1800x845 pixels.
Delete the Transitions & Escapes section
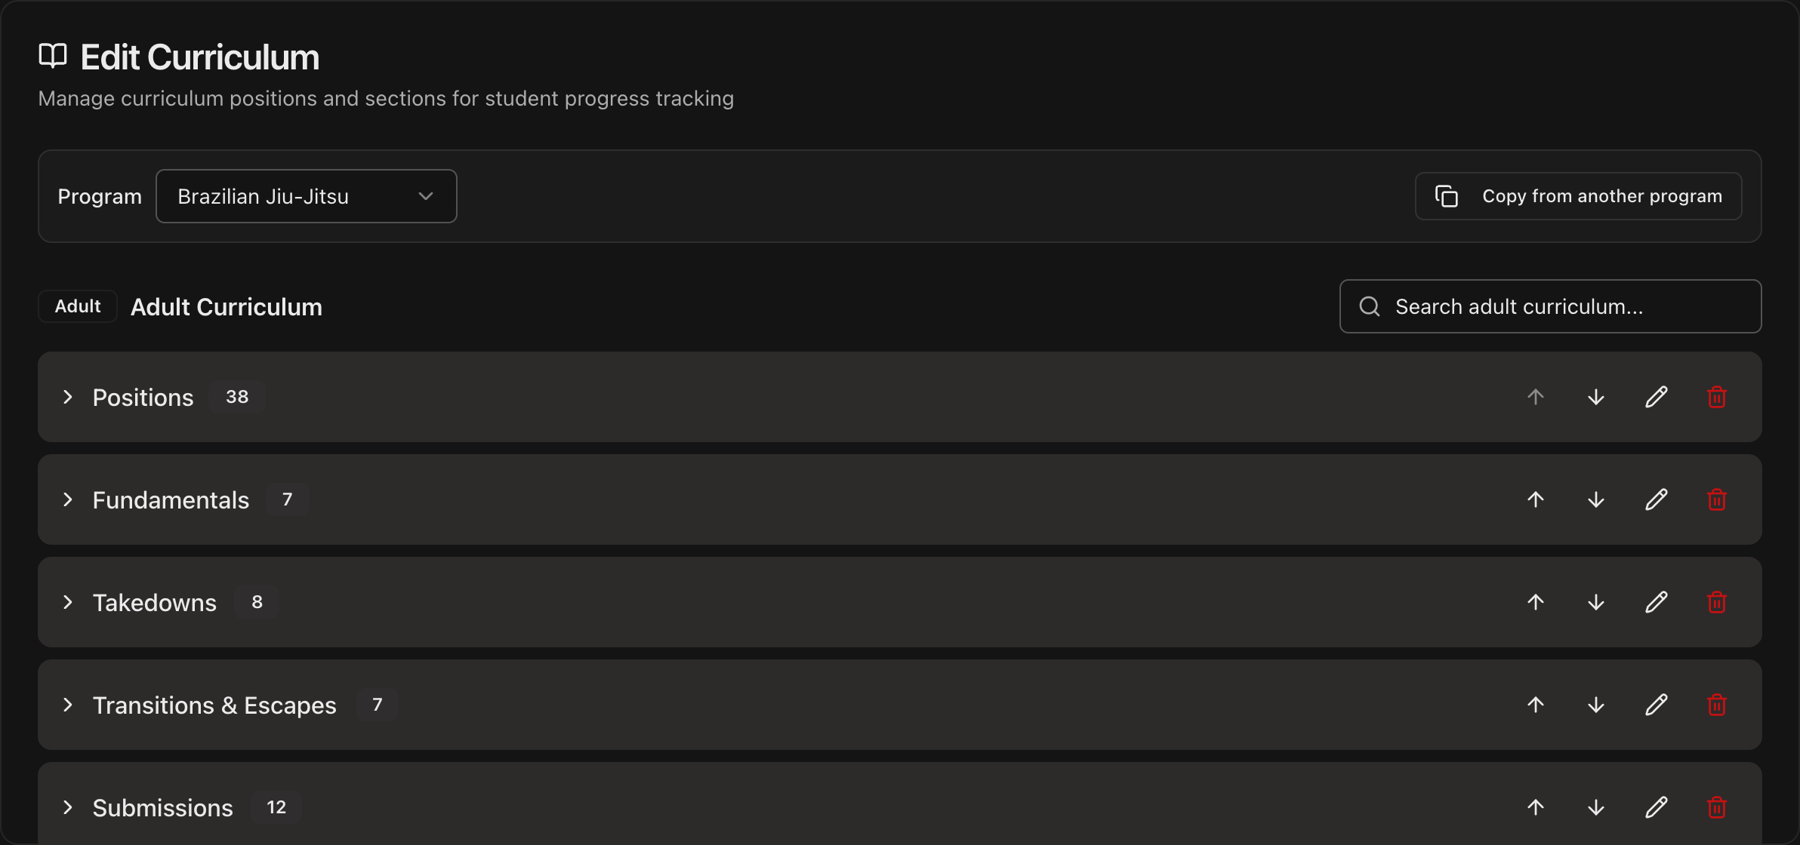pos(1717,705)
